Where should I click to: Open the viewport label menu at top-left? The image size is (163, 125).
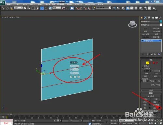pos(10,17)
